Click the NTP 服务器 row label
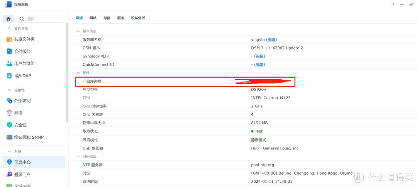Image resolution: width=417 pixels, height=187 pixels. pos(93,165)
